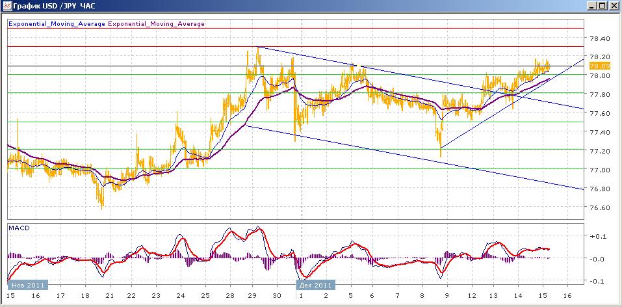This screenshot has width=622, height=307.
Task: Click the Ноя 2011 month marker
Action: (x=26, y=285)
